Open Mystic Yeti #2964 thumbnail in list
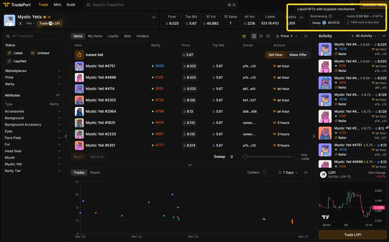Viewport: 389px width, 242px height. [79, 111]
